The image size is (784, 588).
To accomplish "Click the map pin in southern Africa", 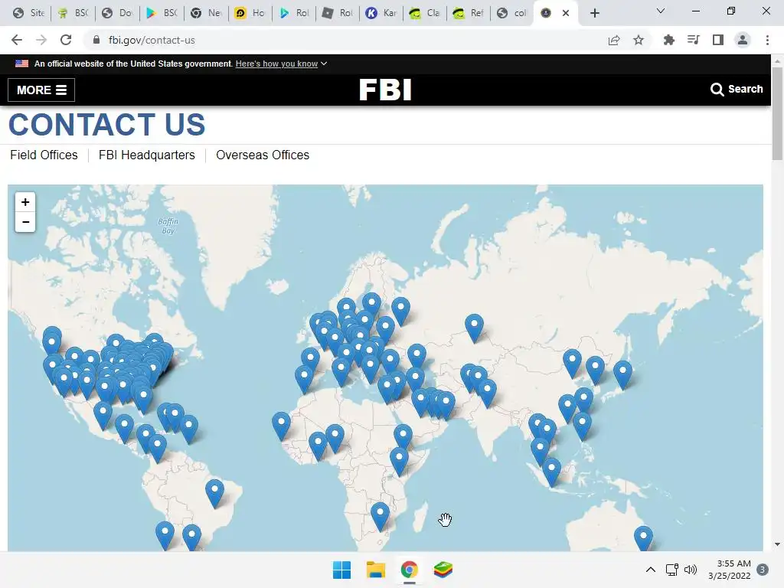I will click(380, 516).
